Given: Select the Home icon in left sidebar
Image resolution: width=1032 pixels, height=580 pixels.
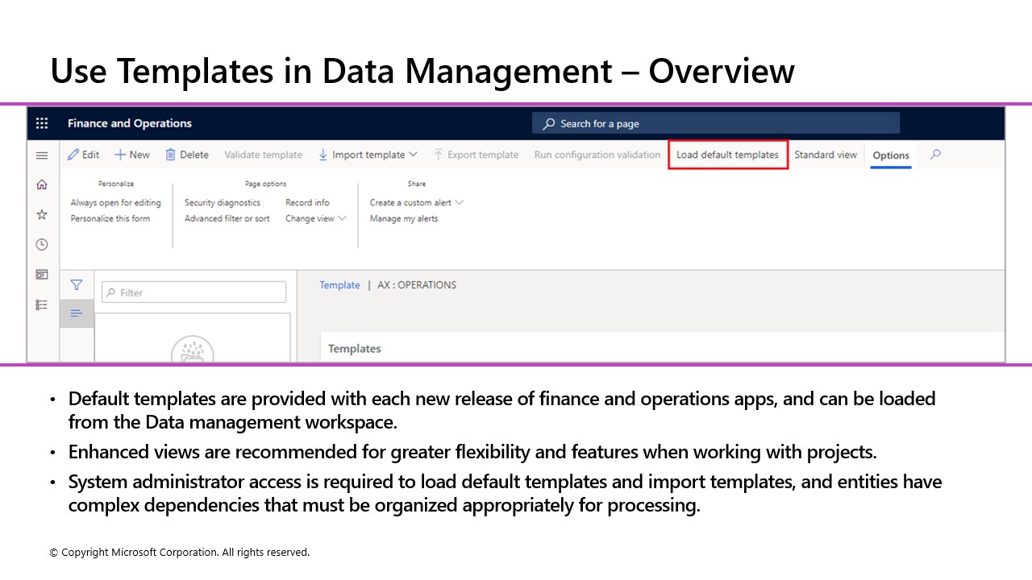Looking at the screenshot, I should (x=41, y=184).
